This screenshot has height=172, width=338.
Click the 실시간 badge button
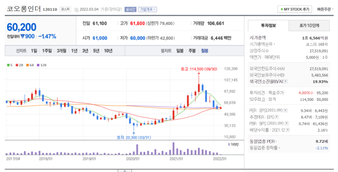[x=130, y=10]
